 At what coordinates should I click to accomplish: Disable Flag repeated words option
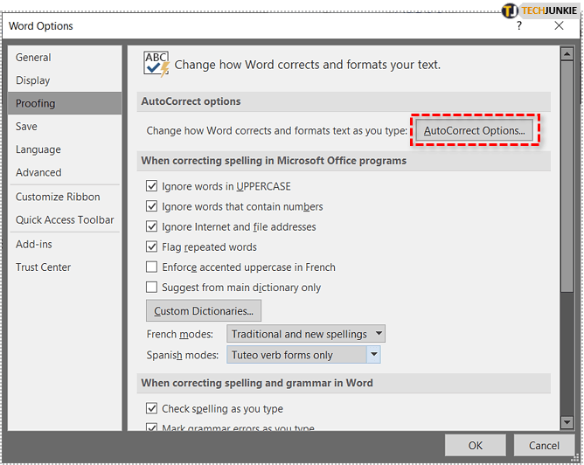[152, 247]
